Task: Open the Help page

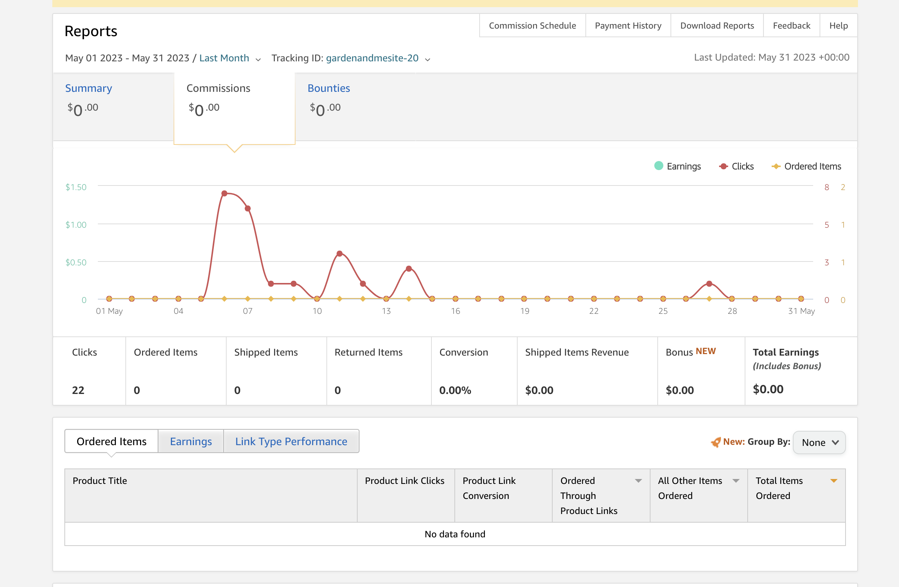Action: [838, 26]
